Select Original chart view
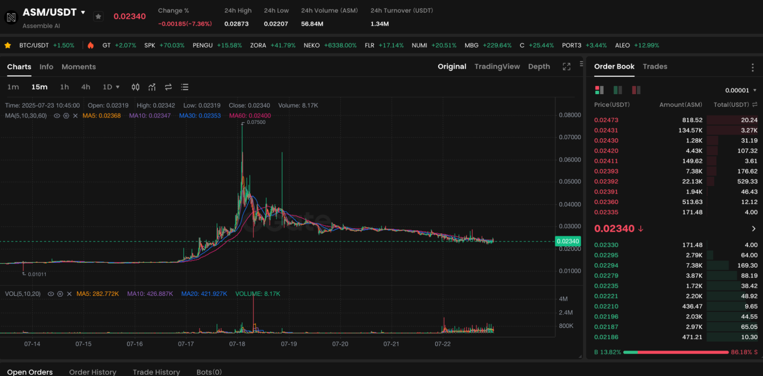 pos(452,67)
